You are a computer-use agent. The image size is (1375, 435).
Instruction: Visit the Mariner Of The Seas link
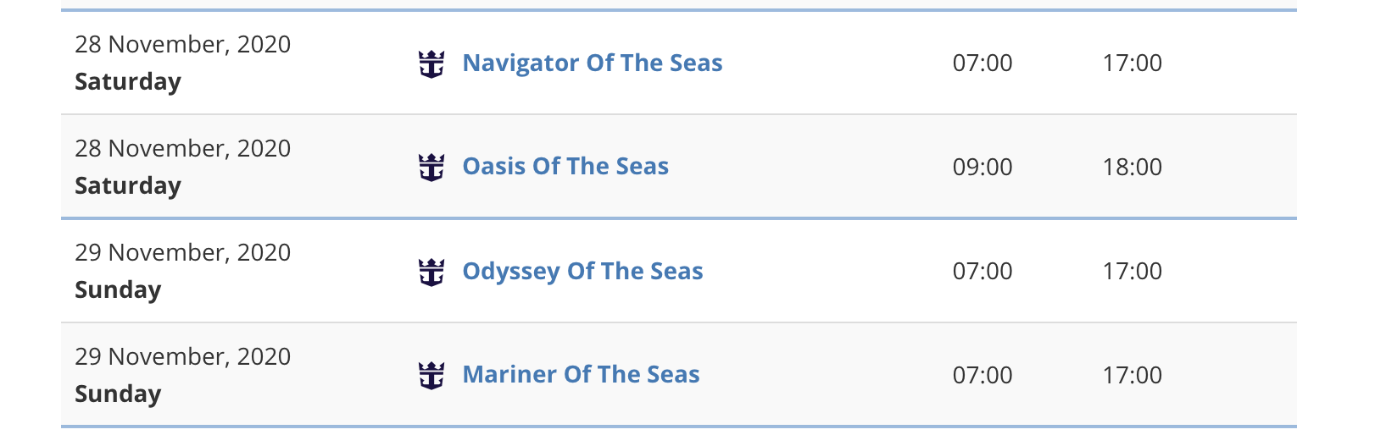click(581, 374)
